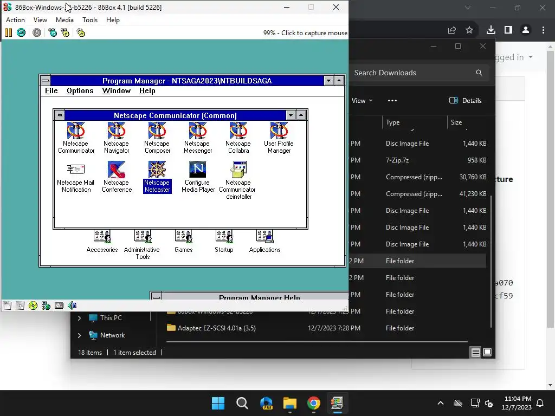
Task: Open Chrome's share page icon
Action: click(x=452, y=30)
